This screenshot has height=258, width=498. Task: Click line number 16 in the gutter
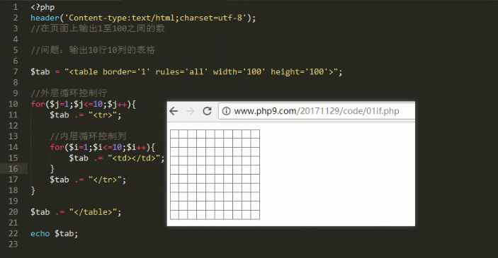13,169
